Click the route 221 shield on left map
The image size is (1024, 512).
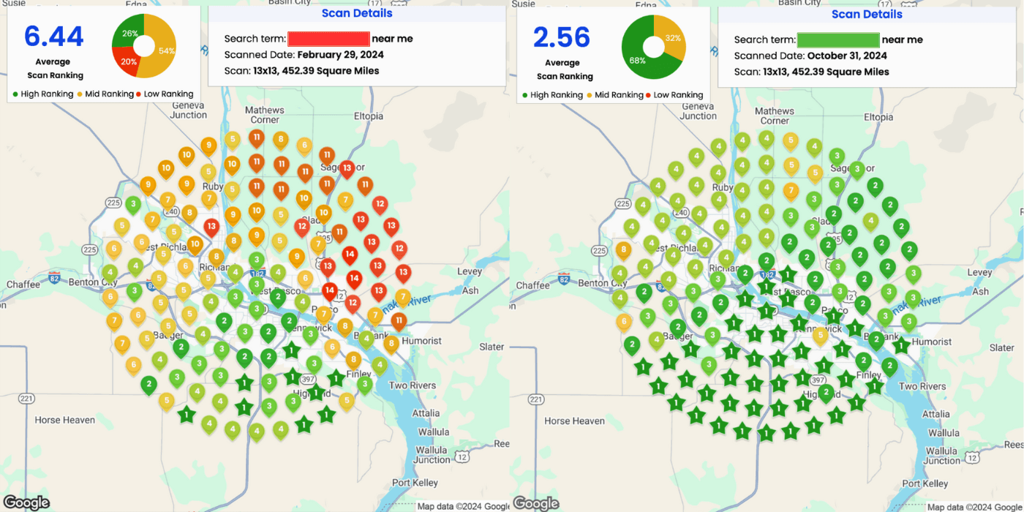[26, 399]
